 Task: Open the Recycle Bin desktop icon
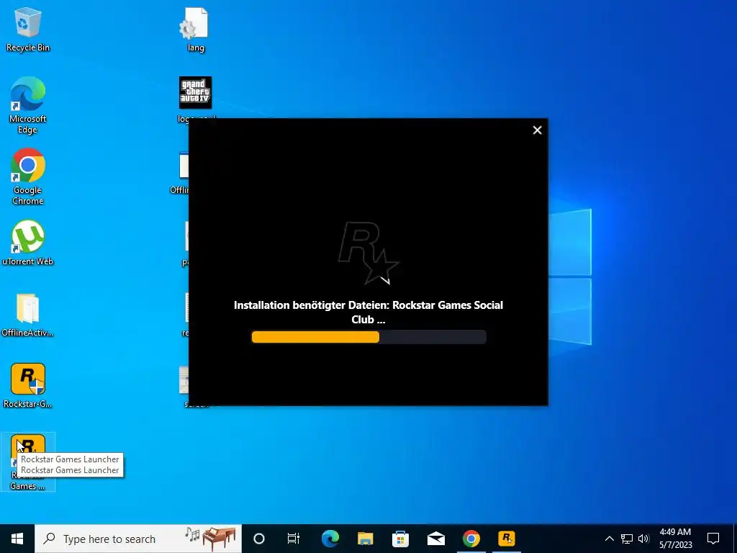[x=28, y=30]
